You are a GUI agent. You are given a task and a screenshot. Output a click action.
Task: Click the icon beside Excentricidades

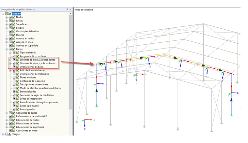[17, 92]
